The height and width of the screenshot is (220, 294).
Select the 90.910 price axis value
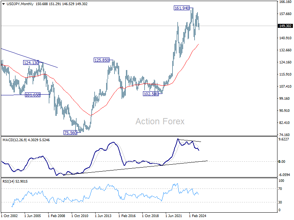pos(284,111)
